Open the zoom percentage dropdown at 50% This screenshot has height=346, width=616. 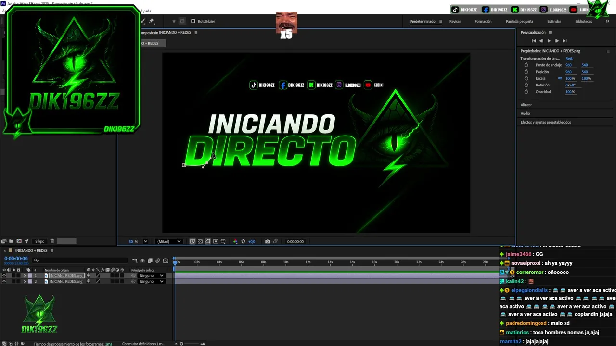[x=145, y=241]
